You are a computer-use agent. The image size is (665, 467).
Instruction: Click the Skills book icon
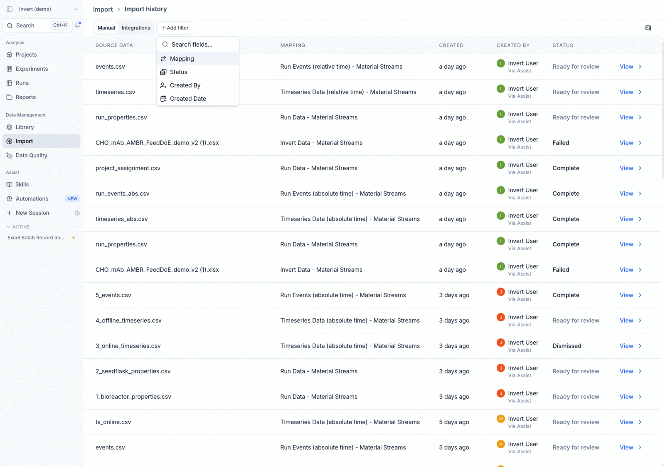click(10, 184)
